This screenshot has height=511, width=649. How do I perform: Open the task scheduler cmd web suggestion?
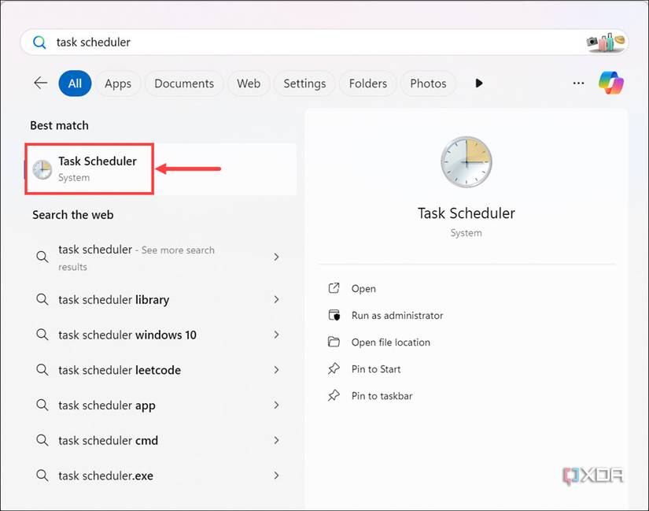(108, 441)
